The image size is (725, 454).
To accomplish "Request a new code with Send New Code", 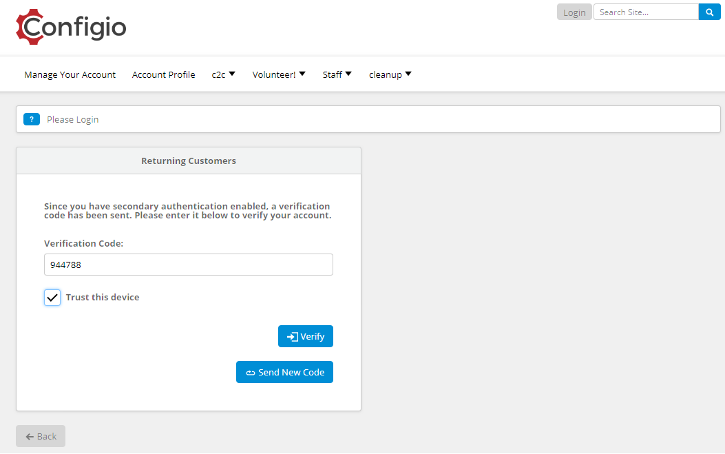I will click(285, 372).
